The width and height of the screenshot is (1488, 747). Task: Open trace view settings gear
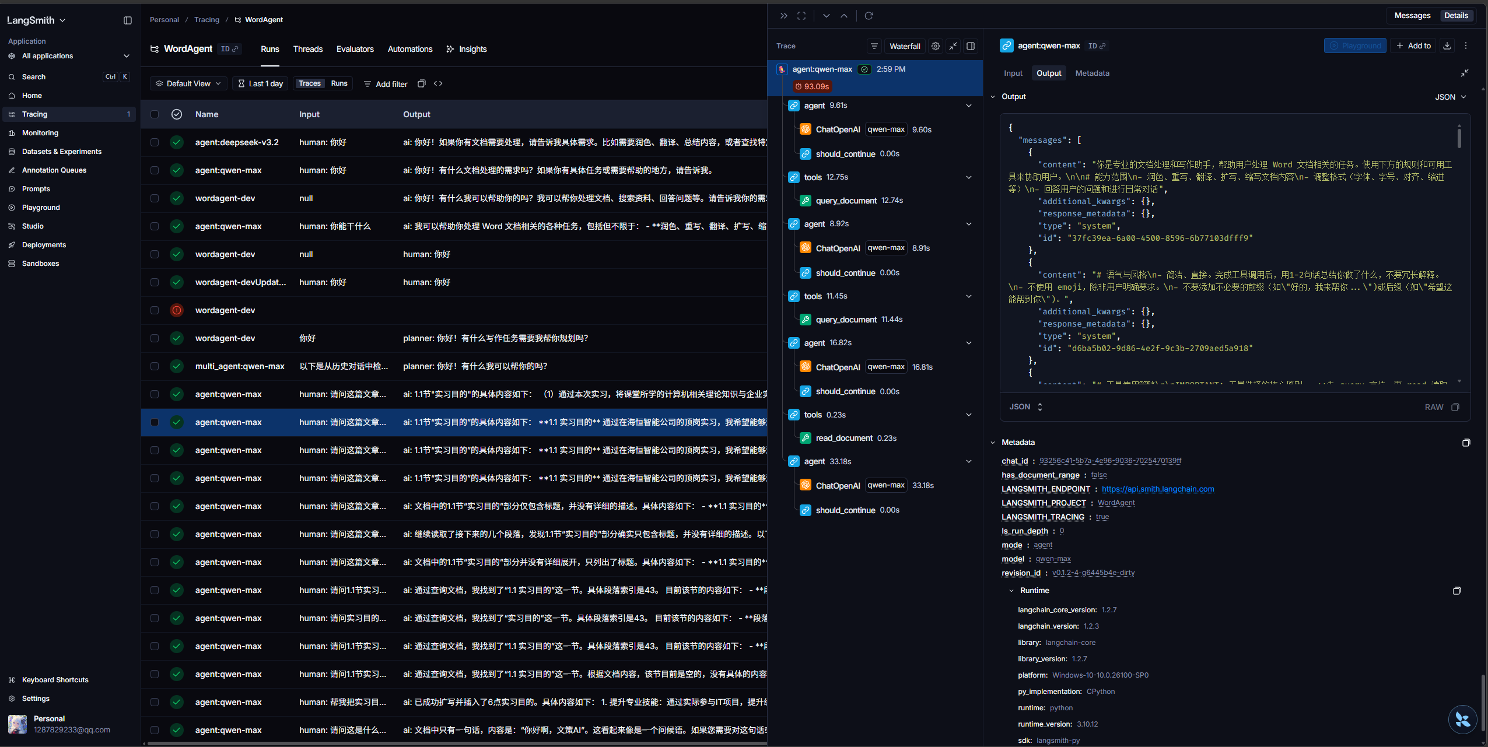[936, 46]
